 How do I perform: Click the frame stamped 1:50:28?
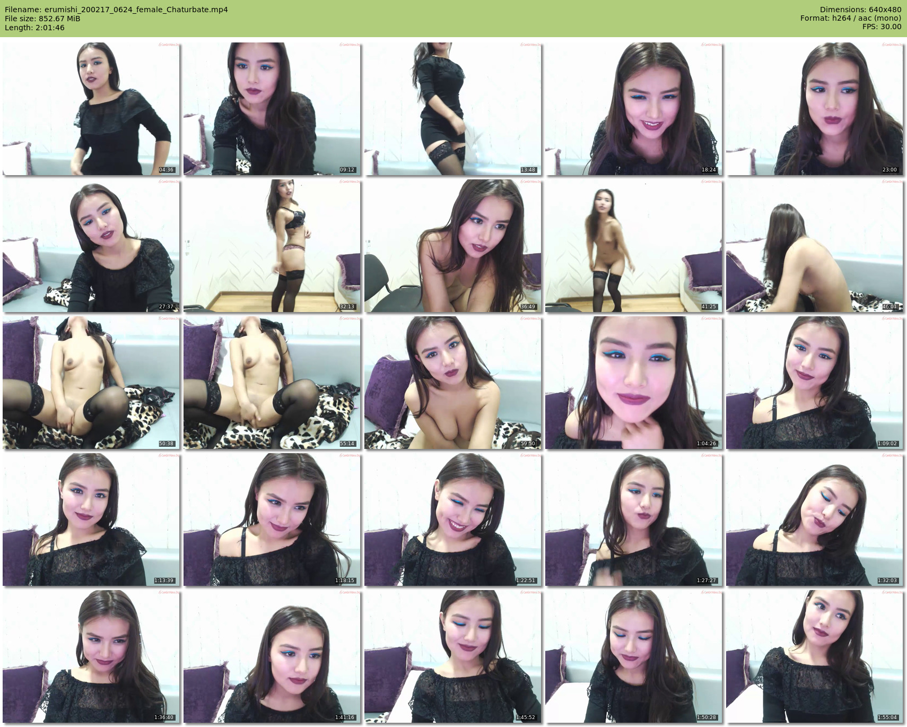coord(634,656)
